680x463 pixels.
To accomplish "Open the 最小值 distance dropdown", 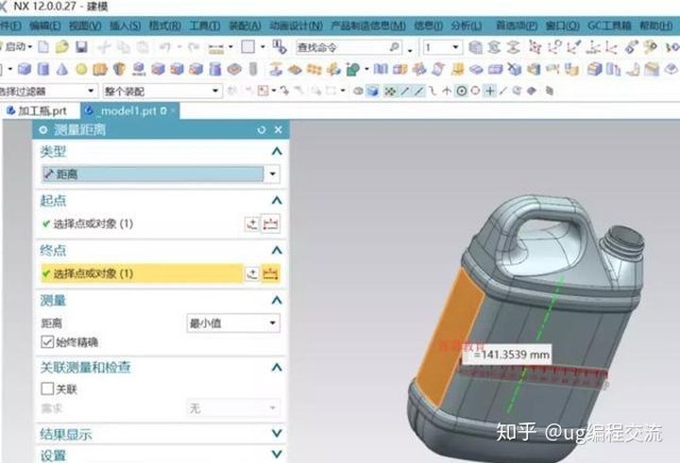I will click(x=272, y=323).
